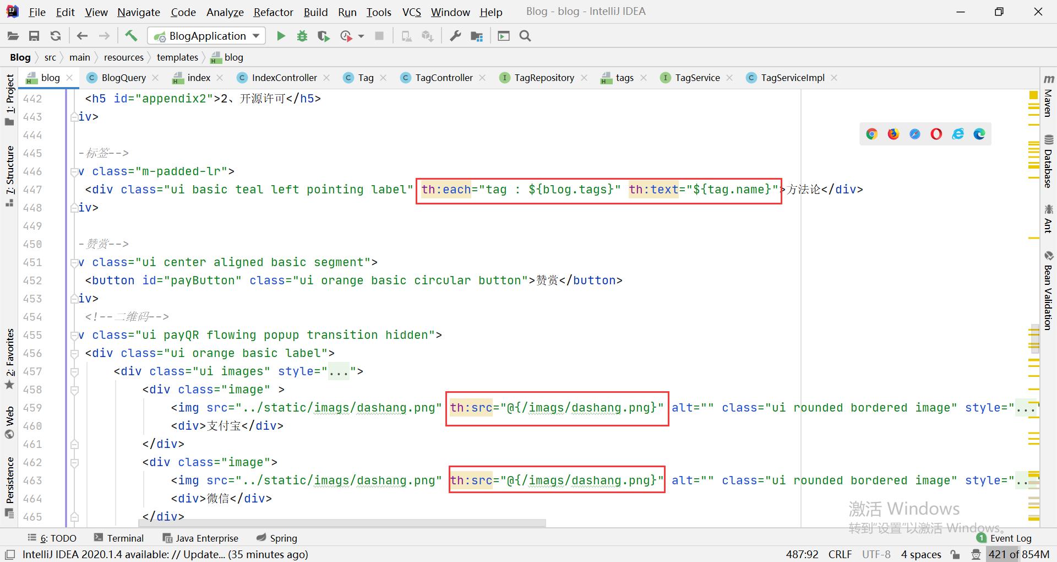Screen dimensions: 1057x562
Task: Run with Coverage shield icon
Action: click(x=324, y=36)
